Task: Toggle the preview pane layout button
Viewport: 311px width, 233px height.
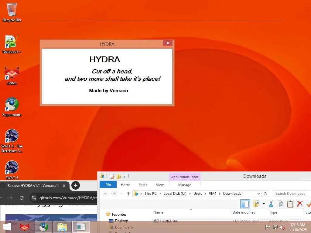Action: coord(245,204)
